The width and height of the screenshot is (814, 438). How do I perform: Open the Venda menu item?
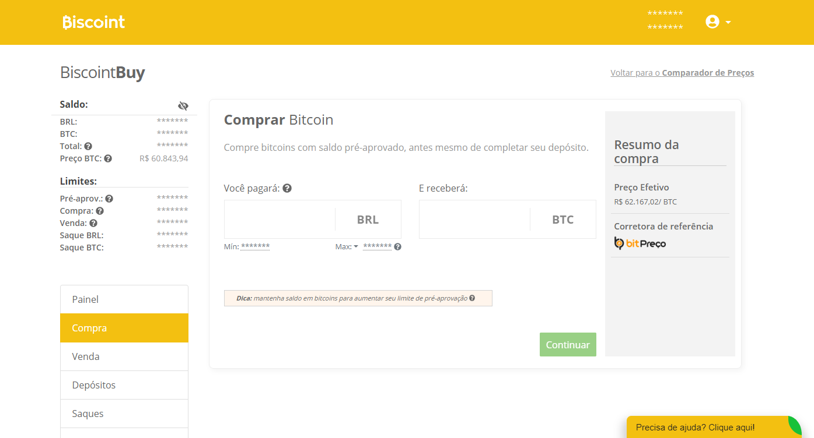pos(124,356)
